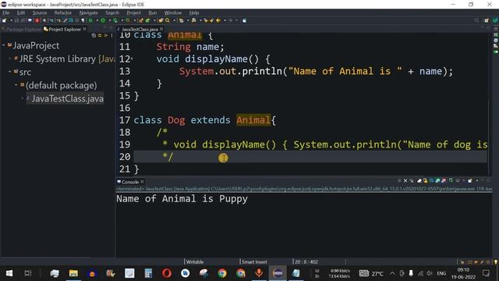Collapse the (default package) node
Viewport: 499px width, 281px height.
point(16,85)
